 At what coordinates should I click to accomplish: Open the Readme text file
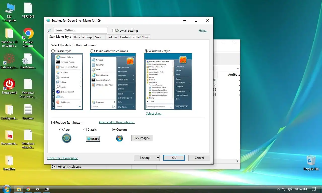pyautogui.click(x=28, y=112)
